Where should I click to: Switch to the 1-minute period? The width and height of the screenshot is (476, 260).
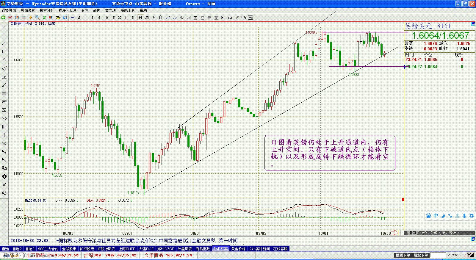86,18
